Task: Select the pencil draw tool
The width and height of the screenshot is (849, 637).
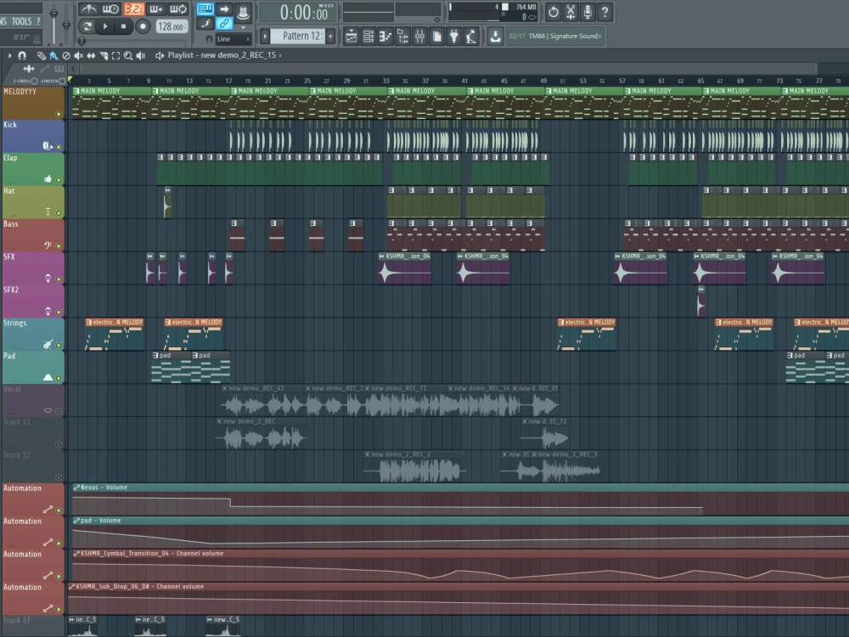Action: click(x=41, y=55)
